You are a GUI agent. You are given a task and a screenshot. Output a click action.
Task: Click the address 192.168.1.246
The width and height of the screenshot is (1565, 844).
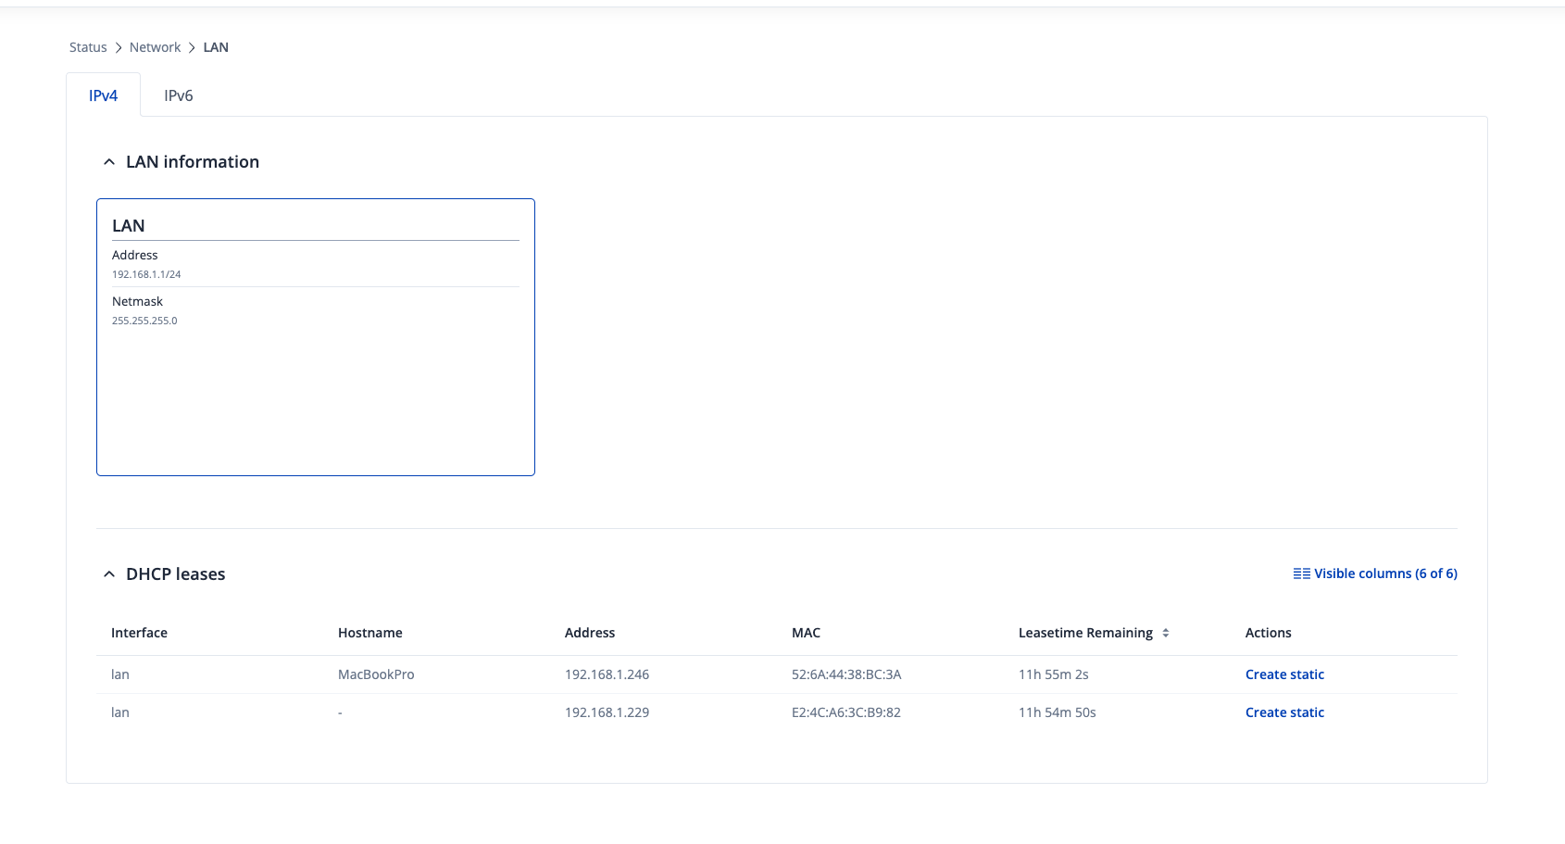tap(607, 674)
